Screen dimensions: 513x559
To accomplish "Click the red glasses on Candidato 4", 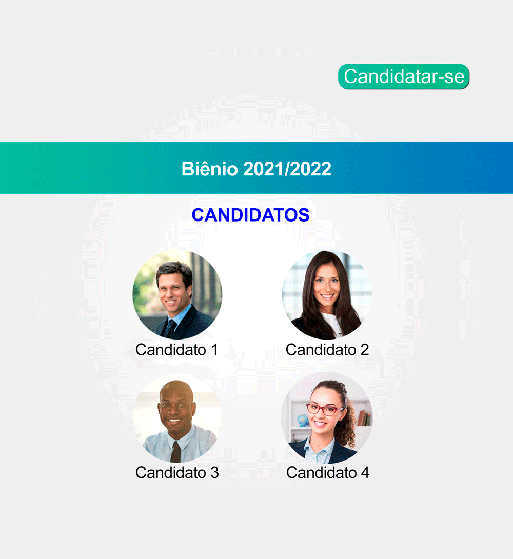I will (x=324, y=410).
